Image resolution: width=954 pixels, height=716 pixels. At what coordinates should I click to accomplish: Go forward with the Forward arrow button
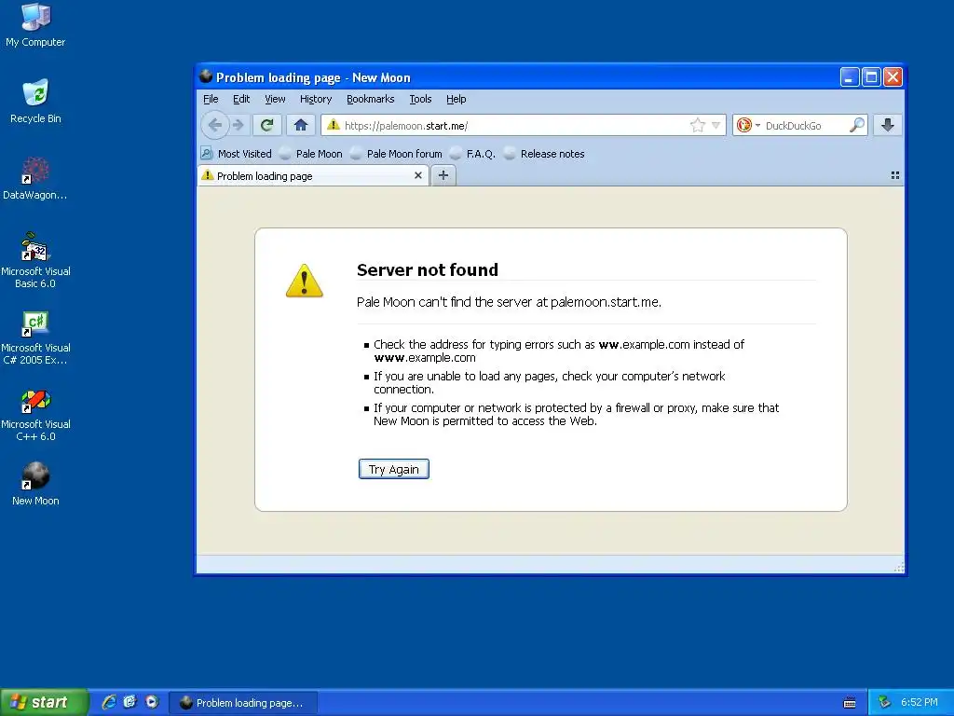(x=238, y=126)
